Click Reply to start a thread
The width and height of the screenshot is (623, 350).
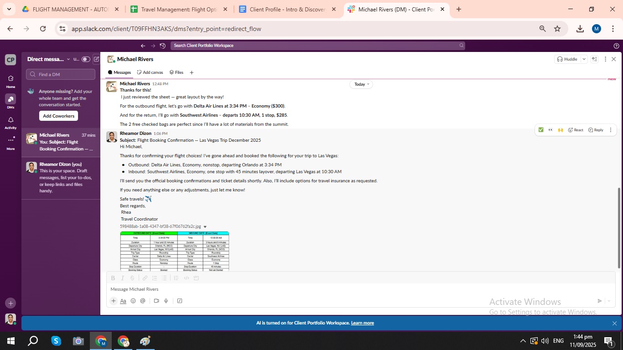(596, 130)
